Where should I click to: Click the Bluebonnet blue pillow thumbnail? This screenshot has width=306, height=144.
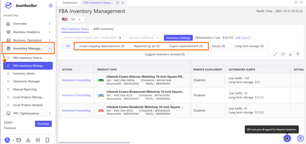pos(101,95)
